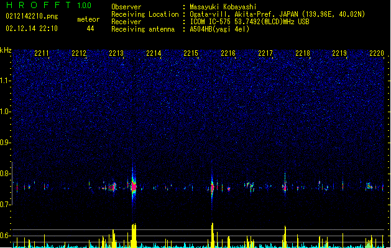Select observer name Masayuki Kobayashi
This screenshot has width=391, height=248.
pyautogui.click(x=223, y=7)
